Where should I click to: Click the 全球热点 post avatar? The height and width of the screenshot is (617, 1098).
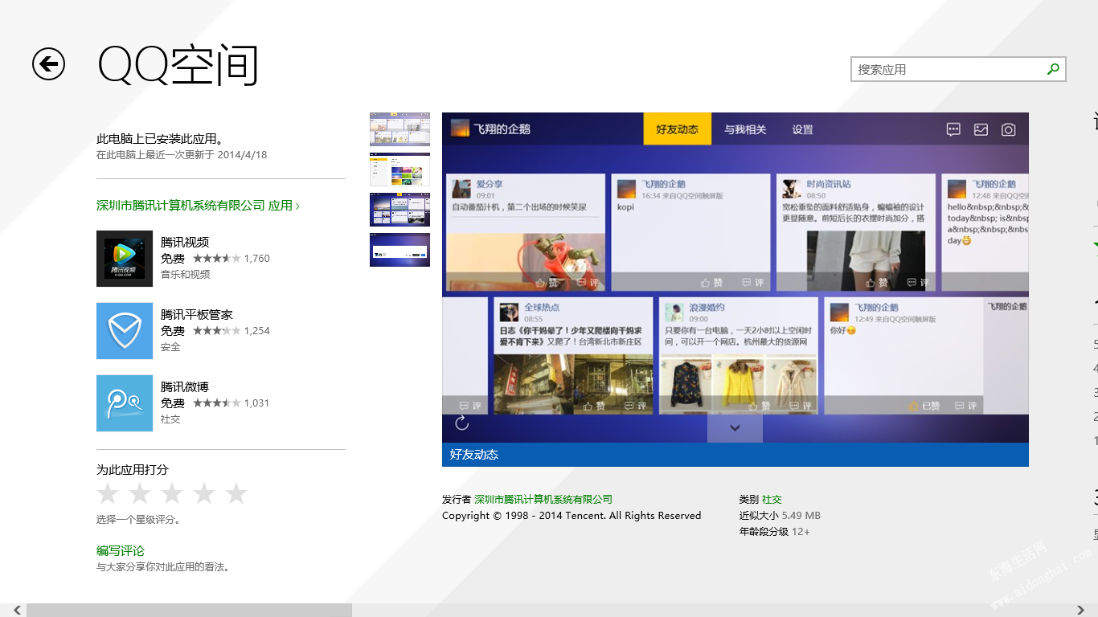pyautogui.click(x=509, y=313)
